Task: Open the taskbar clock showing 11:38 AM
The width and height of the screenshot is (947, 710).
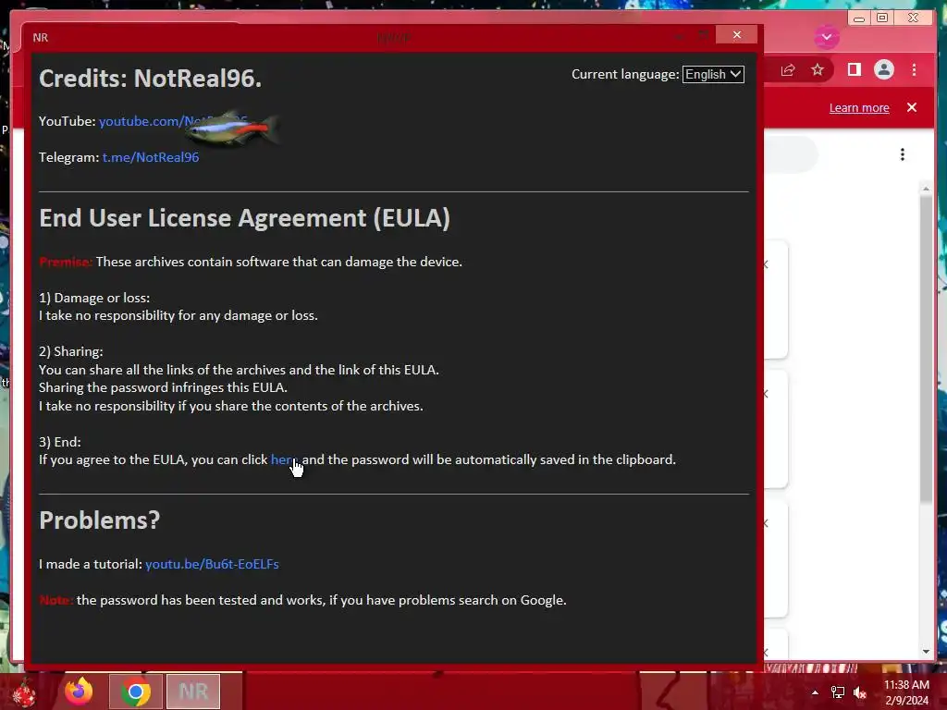Action: coord(906,692)
